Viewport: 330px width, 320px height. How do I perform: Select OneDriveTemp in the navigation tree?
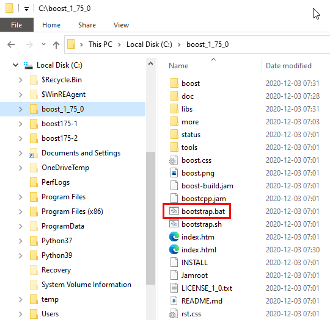(x=65, y=168)
